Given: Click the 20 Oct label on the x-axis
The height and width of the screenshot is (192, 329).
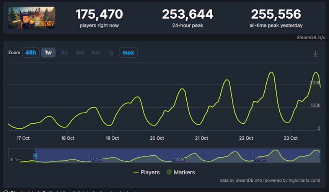Looking at the screenshot, I should pyautogui.click(x=157, y=138).
